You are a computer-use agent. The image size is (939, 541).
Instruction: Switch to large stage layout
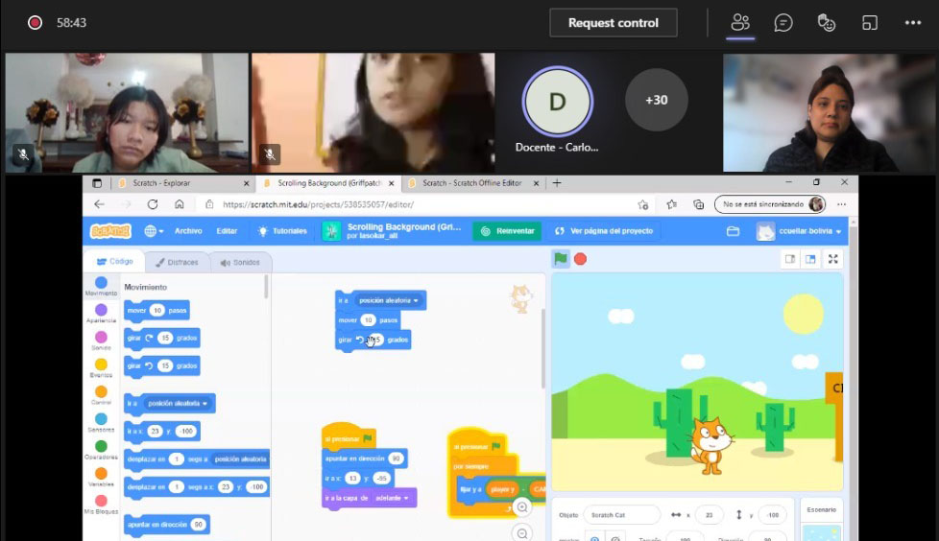pos(810,259)
